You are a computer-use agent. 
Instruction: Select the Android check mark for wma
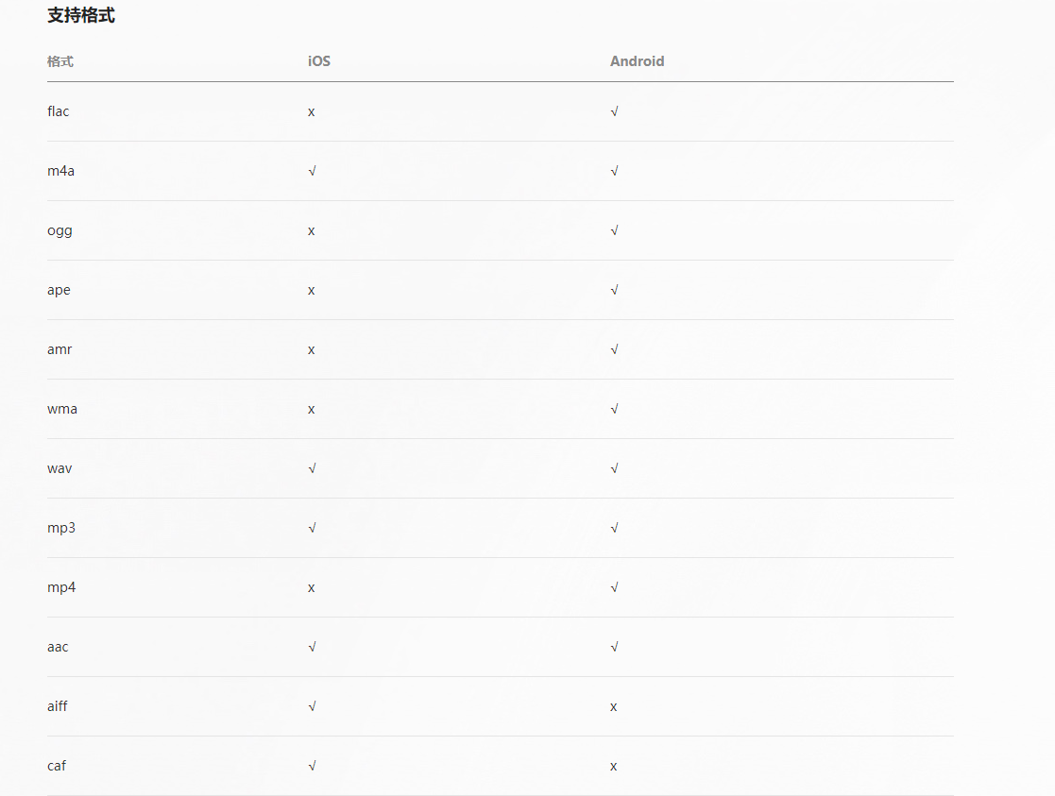tap(614, 409)
